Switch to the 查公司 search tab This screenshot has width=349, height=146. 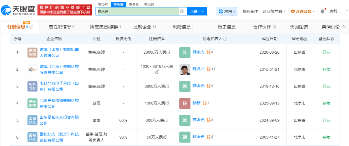103,5
